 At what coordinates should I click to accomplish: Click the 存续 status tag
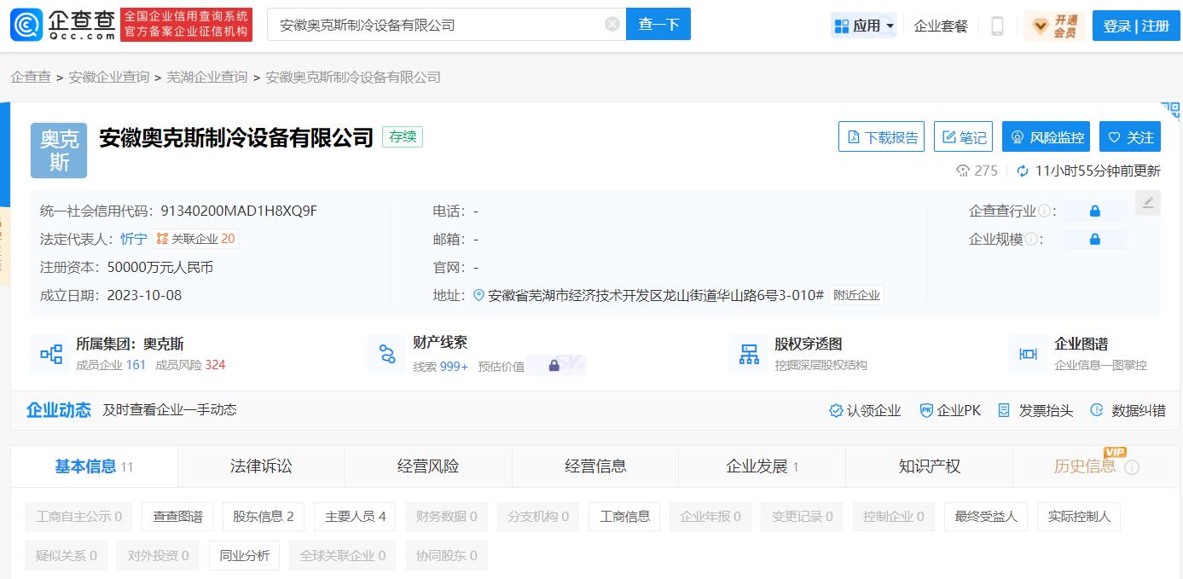(x=403, y=136)
